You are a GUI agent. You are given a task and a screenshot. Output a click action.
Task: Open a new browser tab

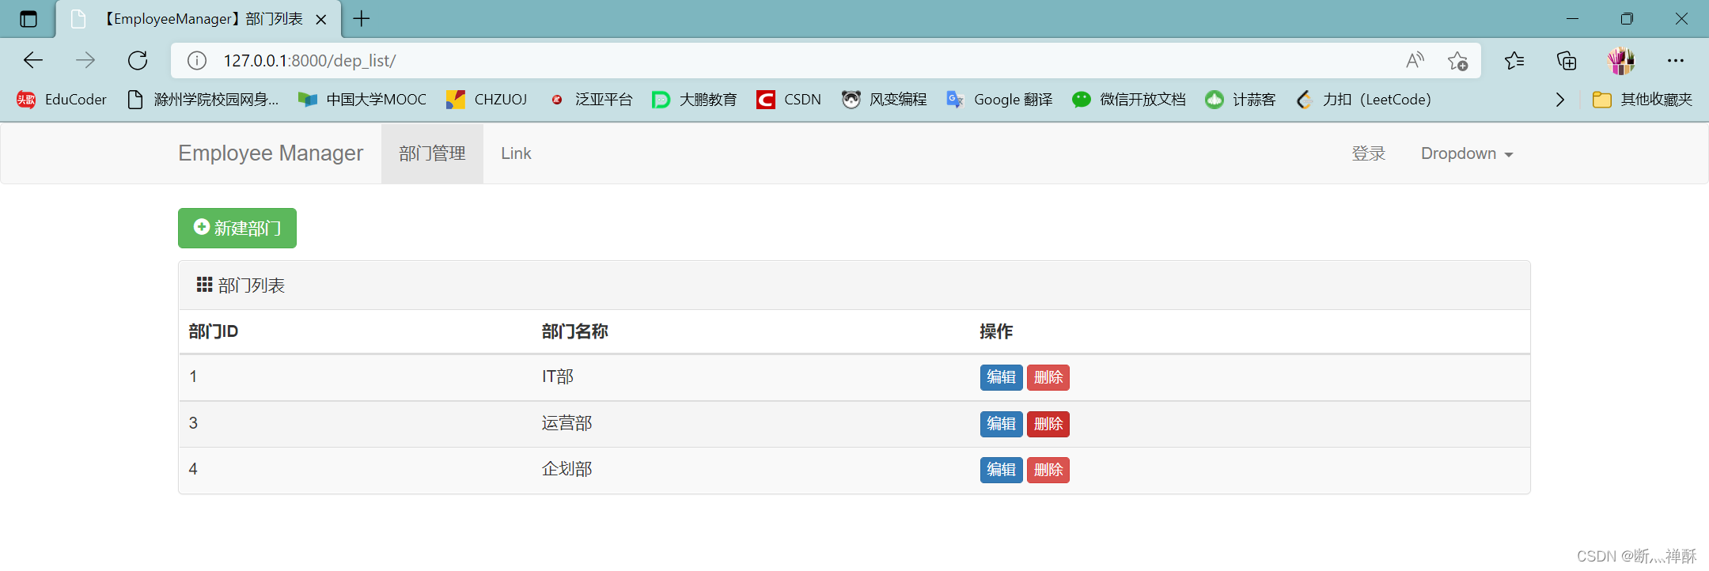[362, 19]
